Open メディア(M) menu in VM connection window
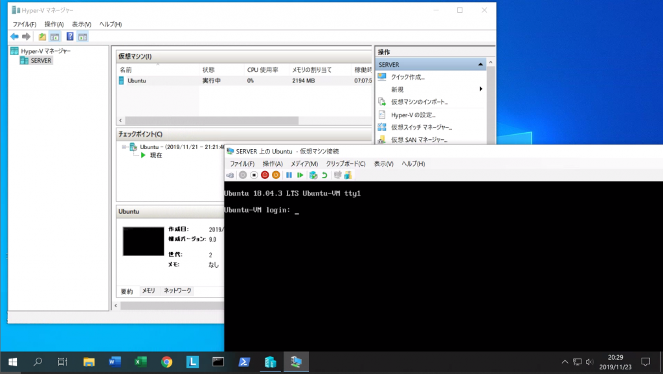 pos(304,164)
